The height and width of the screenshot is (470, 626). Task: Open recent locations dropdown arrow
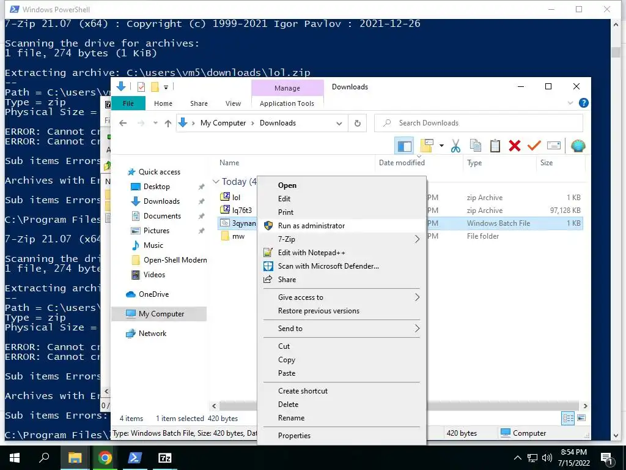click(x=155, y=123)
